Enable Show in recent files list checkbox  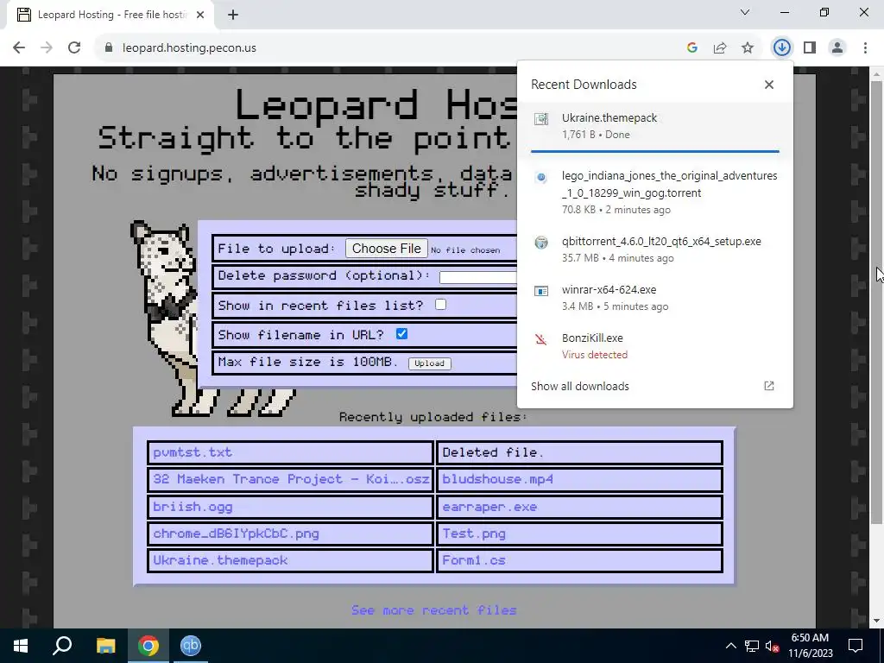pyautogui.click(x=441, y=305)
